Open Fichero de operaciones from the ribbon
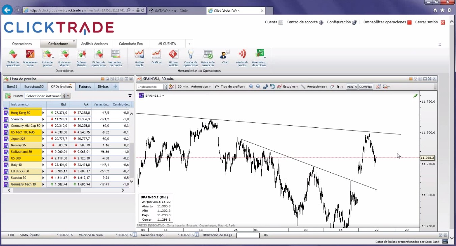 (x=98, y=58)
